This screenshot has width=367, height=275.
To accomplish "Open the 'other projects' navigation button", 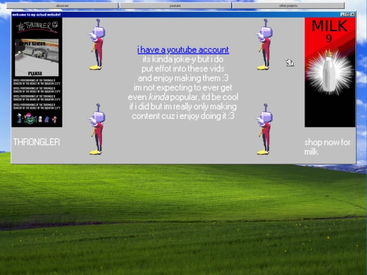I will pos(288,5).
